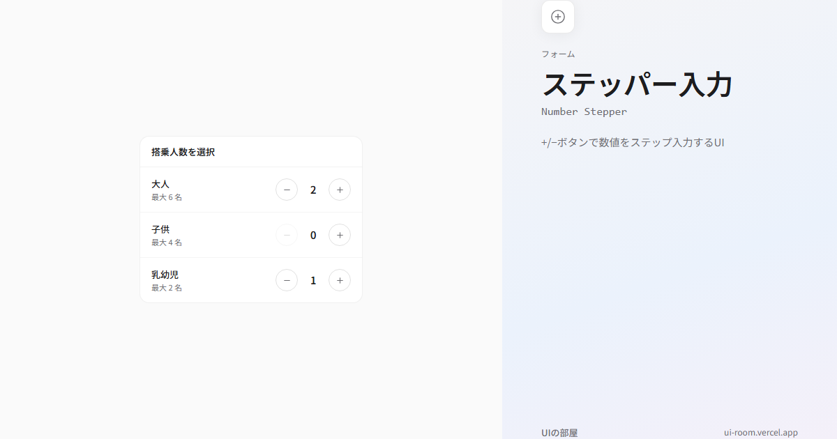This screenshot has height=439, width=837.
Task: Select the 大人 count value 2
Action: point(313,190)
